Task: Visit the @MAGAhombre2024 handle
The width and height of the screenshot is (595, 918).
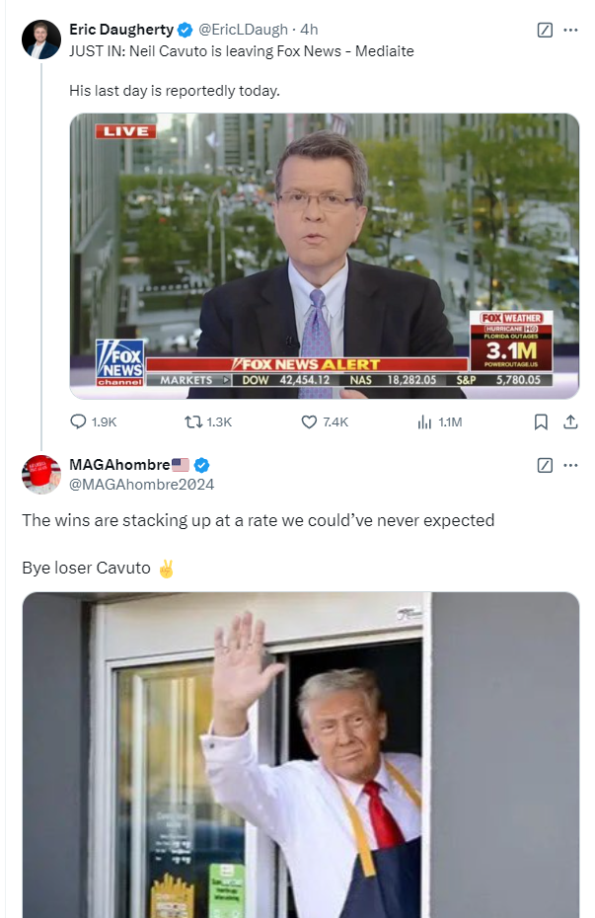Action: [141, 485]
